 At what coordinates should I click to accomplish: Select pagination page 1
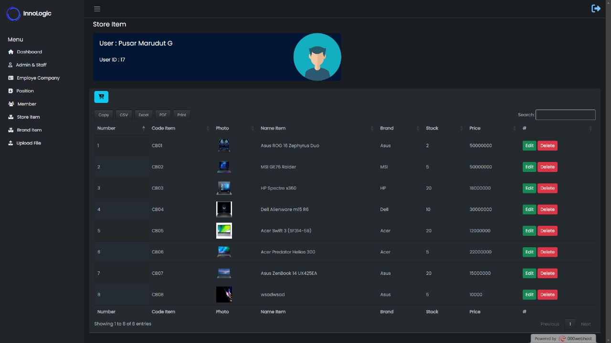click(x=570, y=324)
